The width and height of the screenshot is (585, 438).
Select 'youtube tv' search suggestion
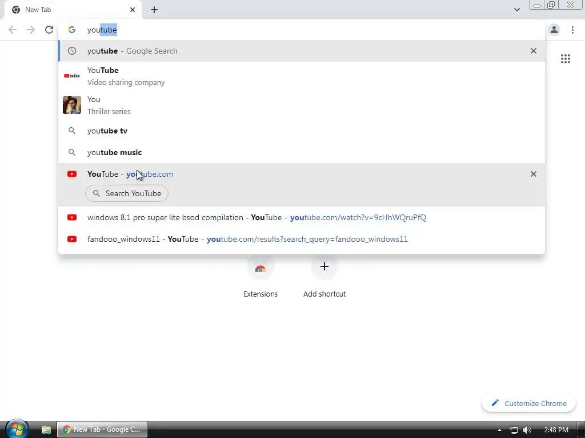pyautogui.click(x=302, y=131)
